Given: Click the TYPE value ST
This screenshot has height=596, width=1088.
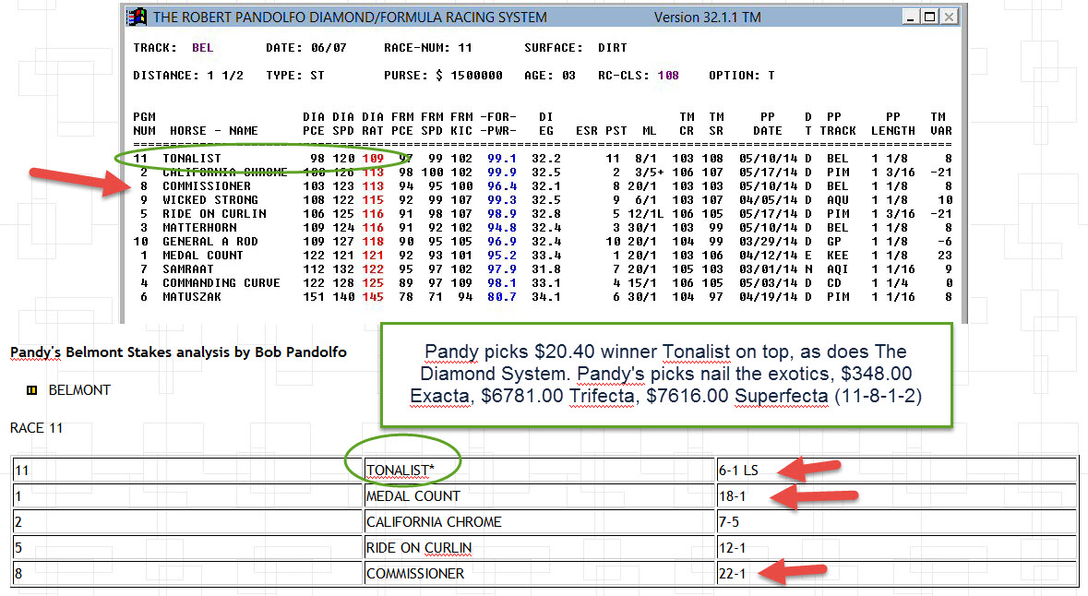Looking at the screenshot, I should click(x=317, y=76).
